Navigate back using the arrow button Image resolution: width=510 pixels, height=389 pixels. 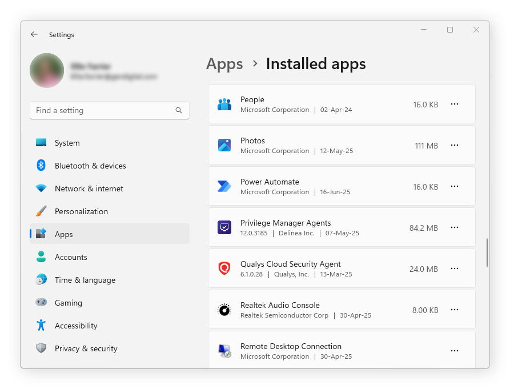34,34
